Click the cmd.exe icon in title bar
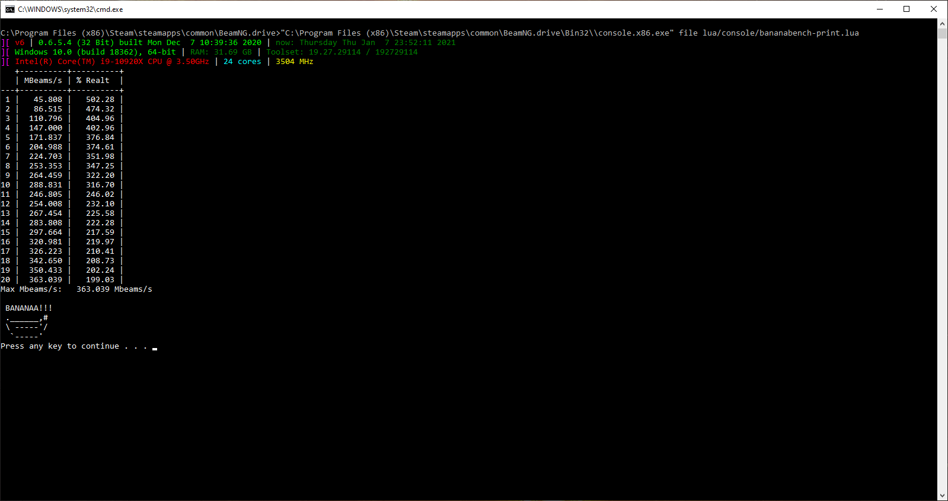948x501 pixels. point(9,9)
